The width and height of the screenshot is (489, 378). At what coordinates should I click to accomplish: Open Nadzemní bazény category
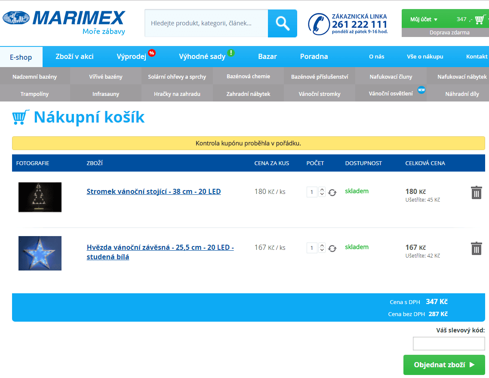click(34, 77)
